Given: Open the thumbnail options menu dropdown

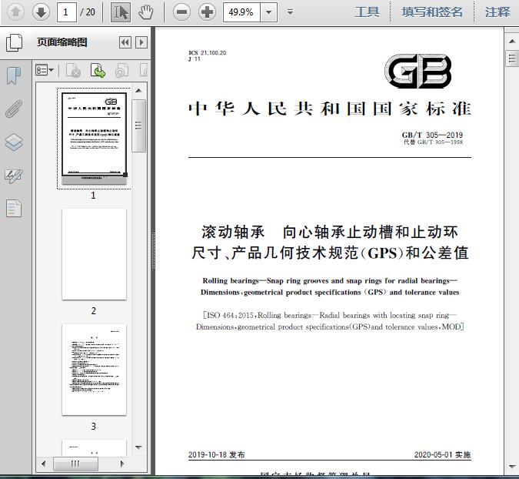Looking at the screenshot, I should [45, 70].
